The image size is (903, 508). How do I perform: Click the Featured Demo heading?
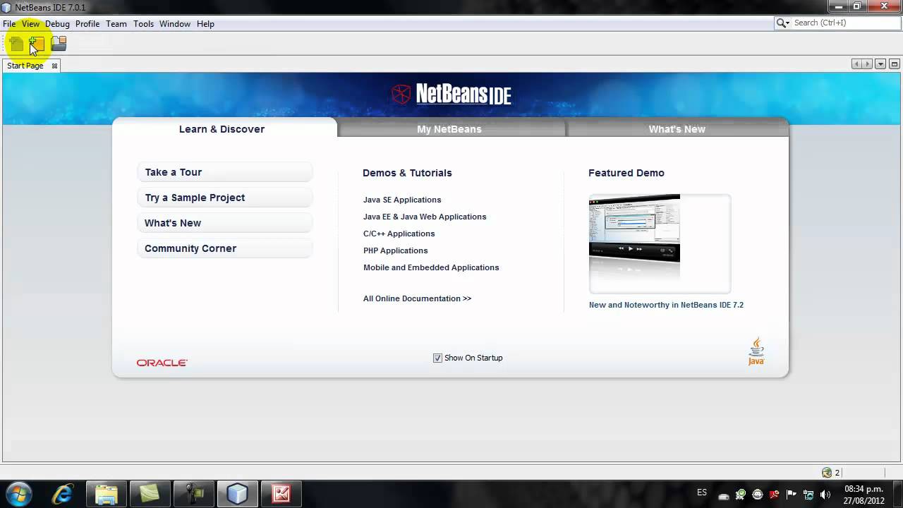point(626,173)
